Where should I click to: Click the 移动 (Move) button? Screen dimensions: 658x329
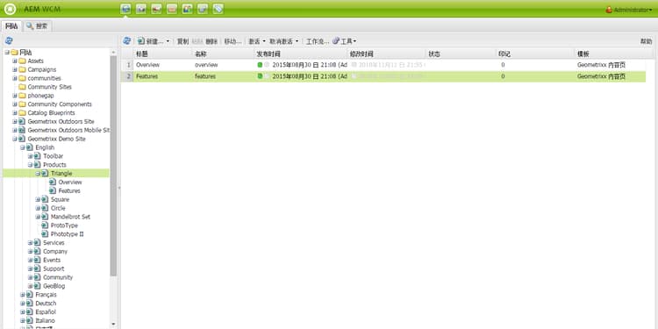[x=232, y=41]
